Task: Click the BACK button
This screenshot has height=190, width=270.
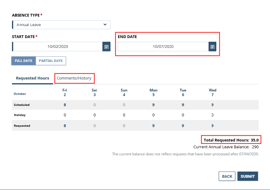Action: pos(227,176)
